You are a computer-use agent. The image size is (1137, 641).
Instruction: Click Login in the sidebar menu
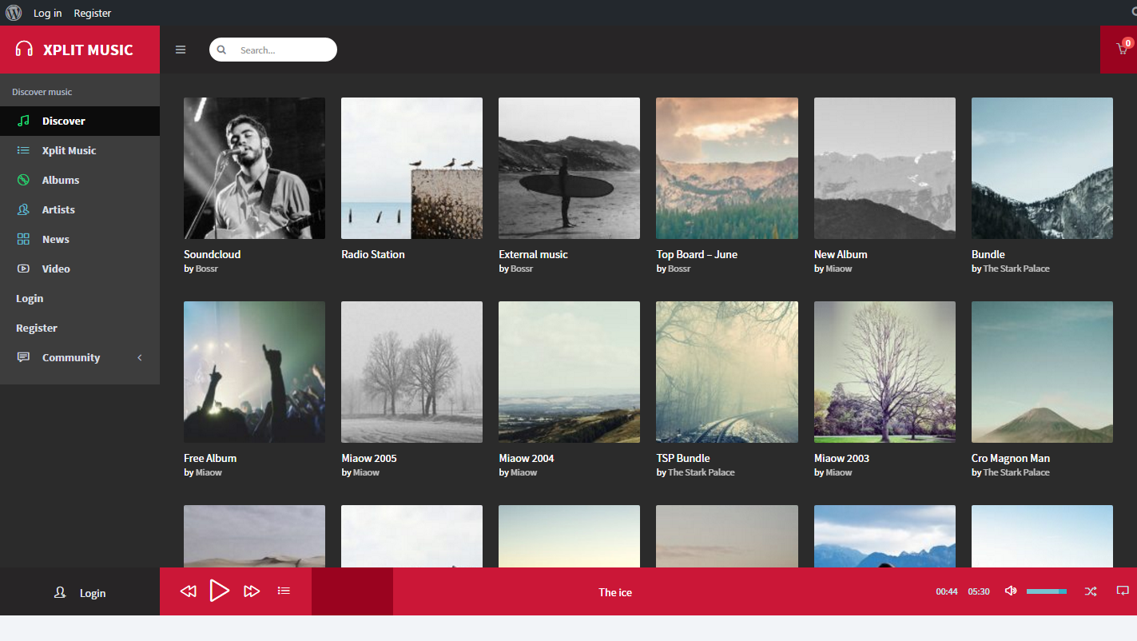[30, 298]
